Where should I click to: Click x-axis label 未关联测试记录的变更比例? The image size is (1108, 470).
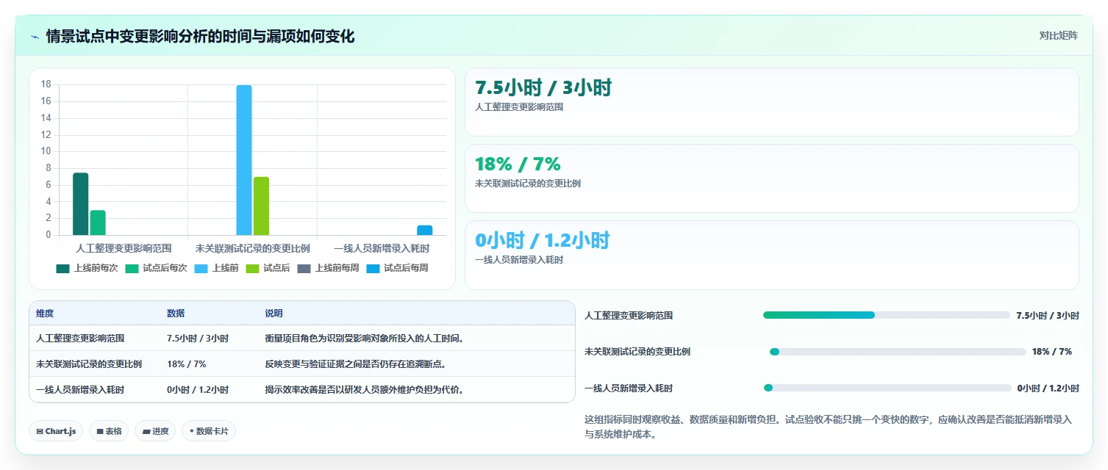[252, 248]
